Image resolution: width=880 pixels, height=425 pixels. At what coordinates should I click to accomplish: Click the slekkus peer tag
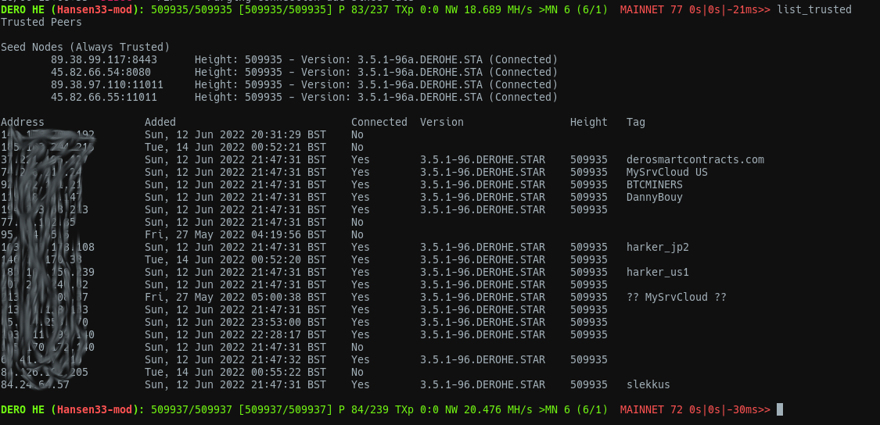pos(648,384)
